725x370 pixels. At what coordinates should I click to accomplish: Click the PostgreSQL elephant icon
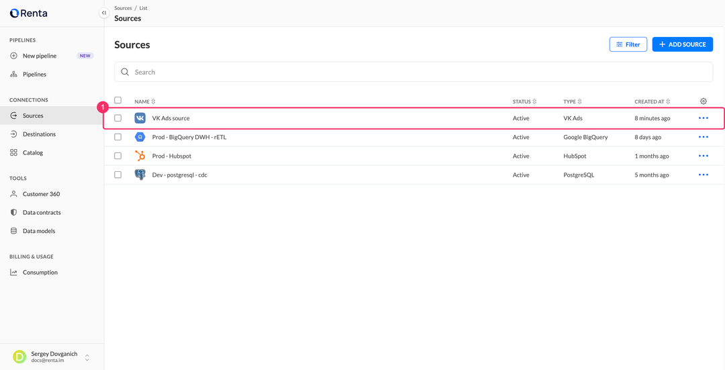point(140,175)
